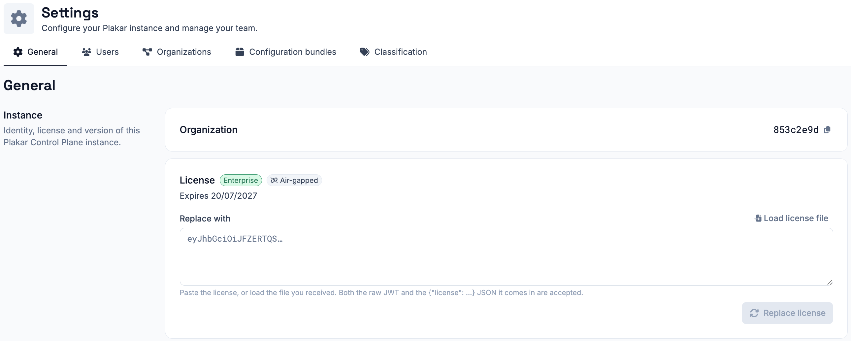This screenshot has width=851, height=341.
Task: Click the "Paste the license" helper text
Action: (381, 293)
